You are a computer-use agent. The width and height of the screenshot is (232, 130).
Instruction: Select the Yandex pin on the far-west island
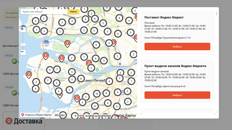29,75
